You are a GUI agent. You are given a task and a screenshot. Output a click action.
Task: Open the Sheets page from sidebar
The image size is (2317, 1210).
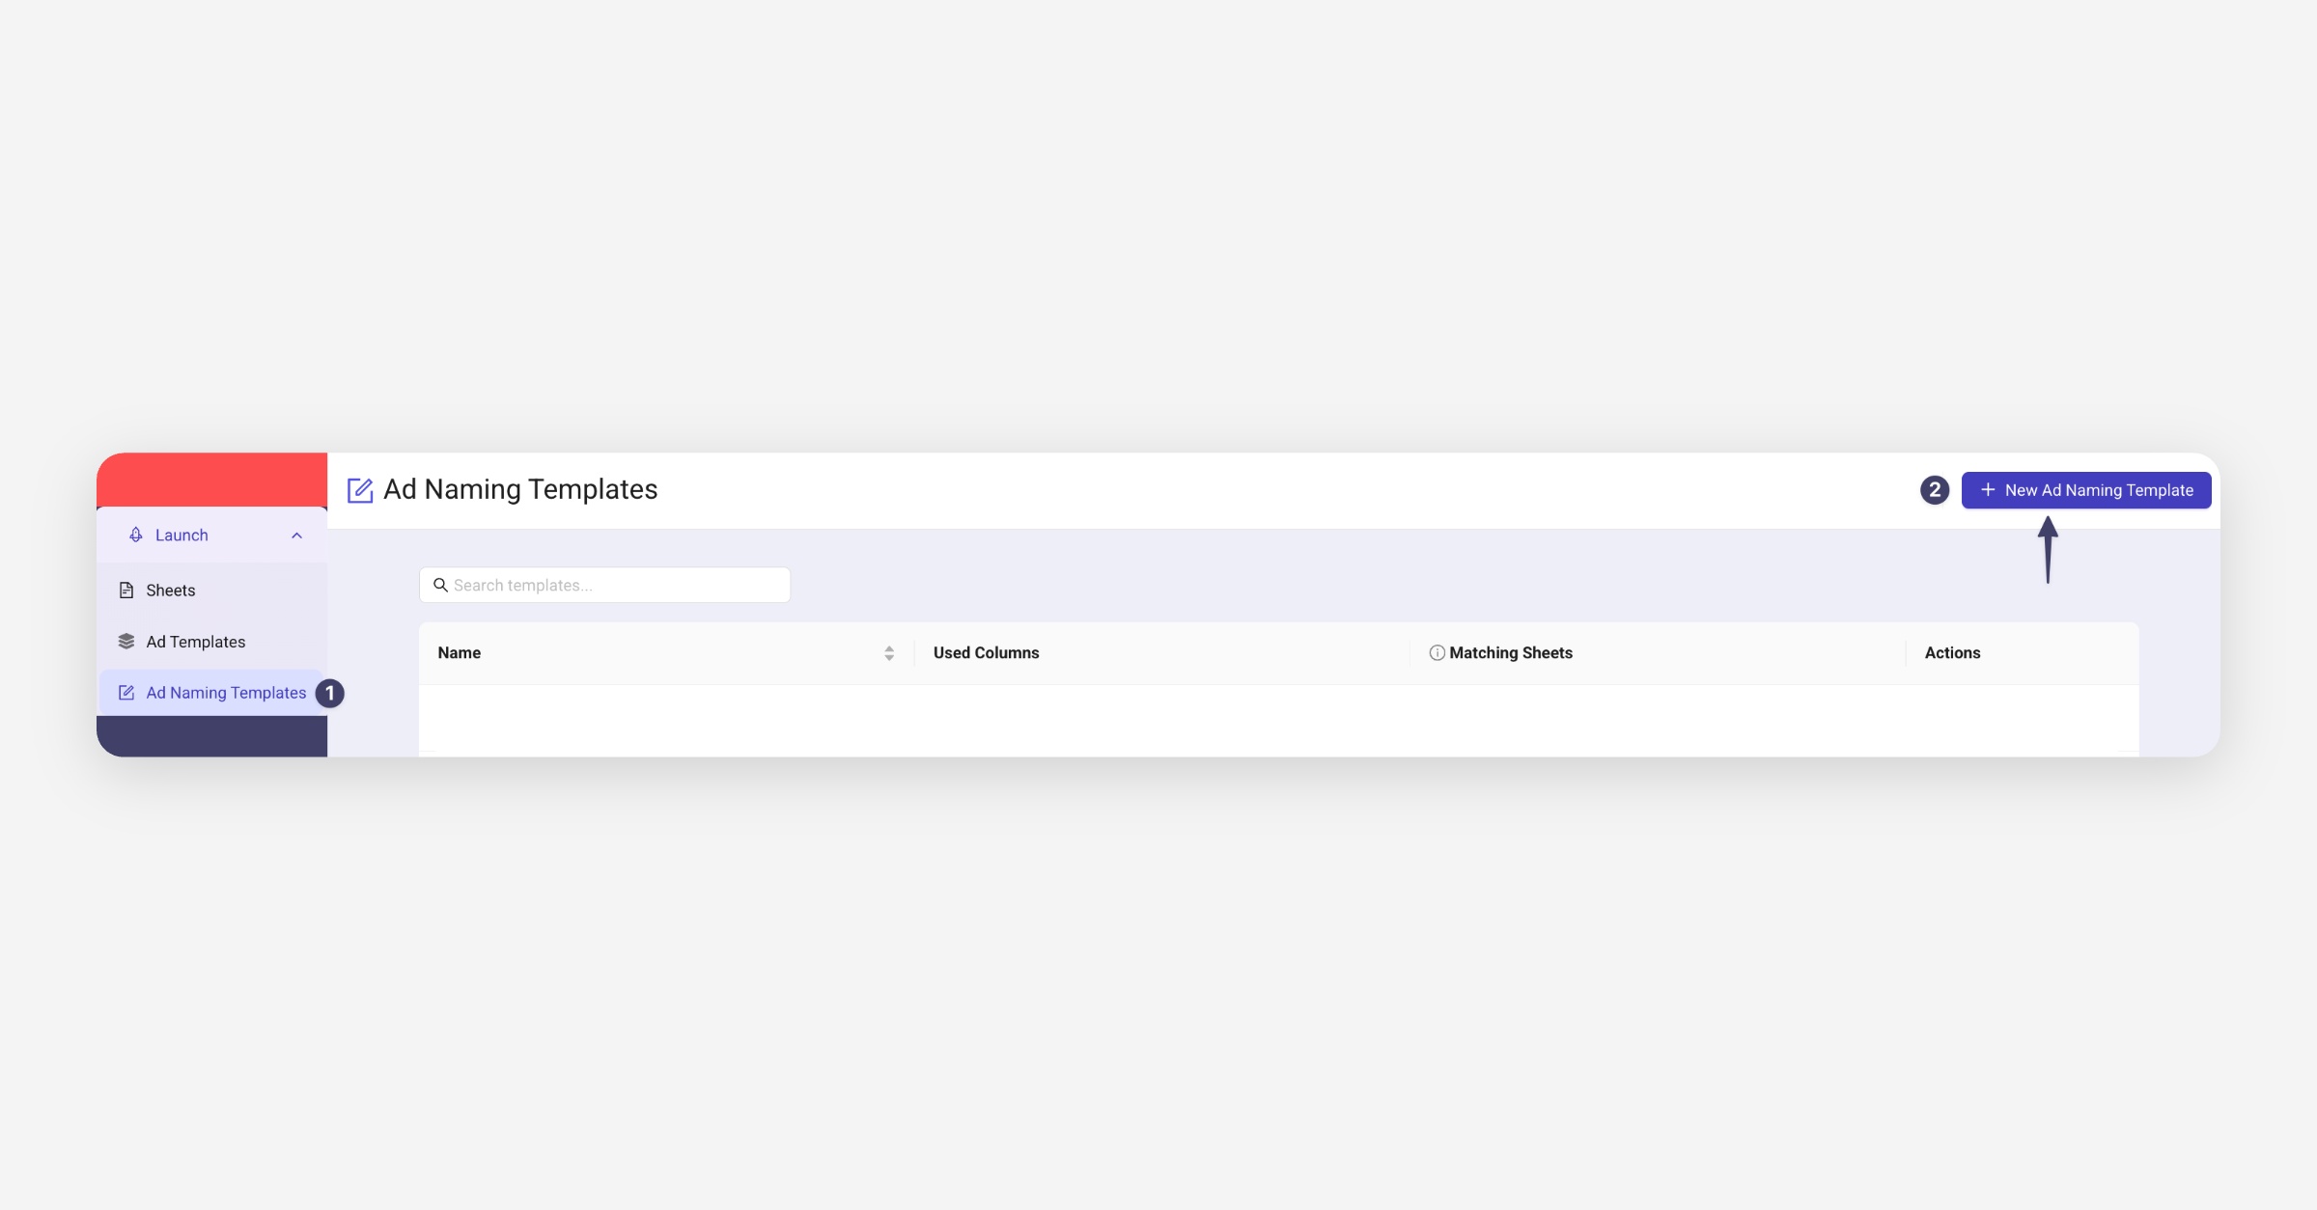click(x=212, y=590)
